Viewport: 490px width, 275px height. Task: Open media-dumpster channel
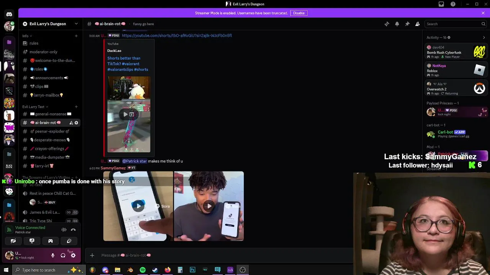pos(50,157)
